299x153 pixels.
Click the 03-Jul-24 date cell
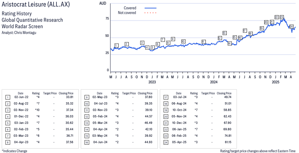tap(180, 97)
